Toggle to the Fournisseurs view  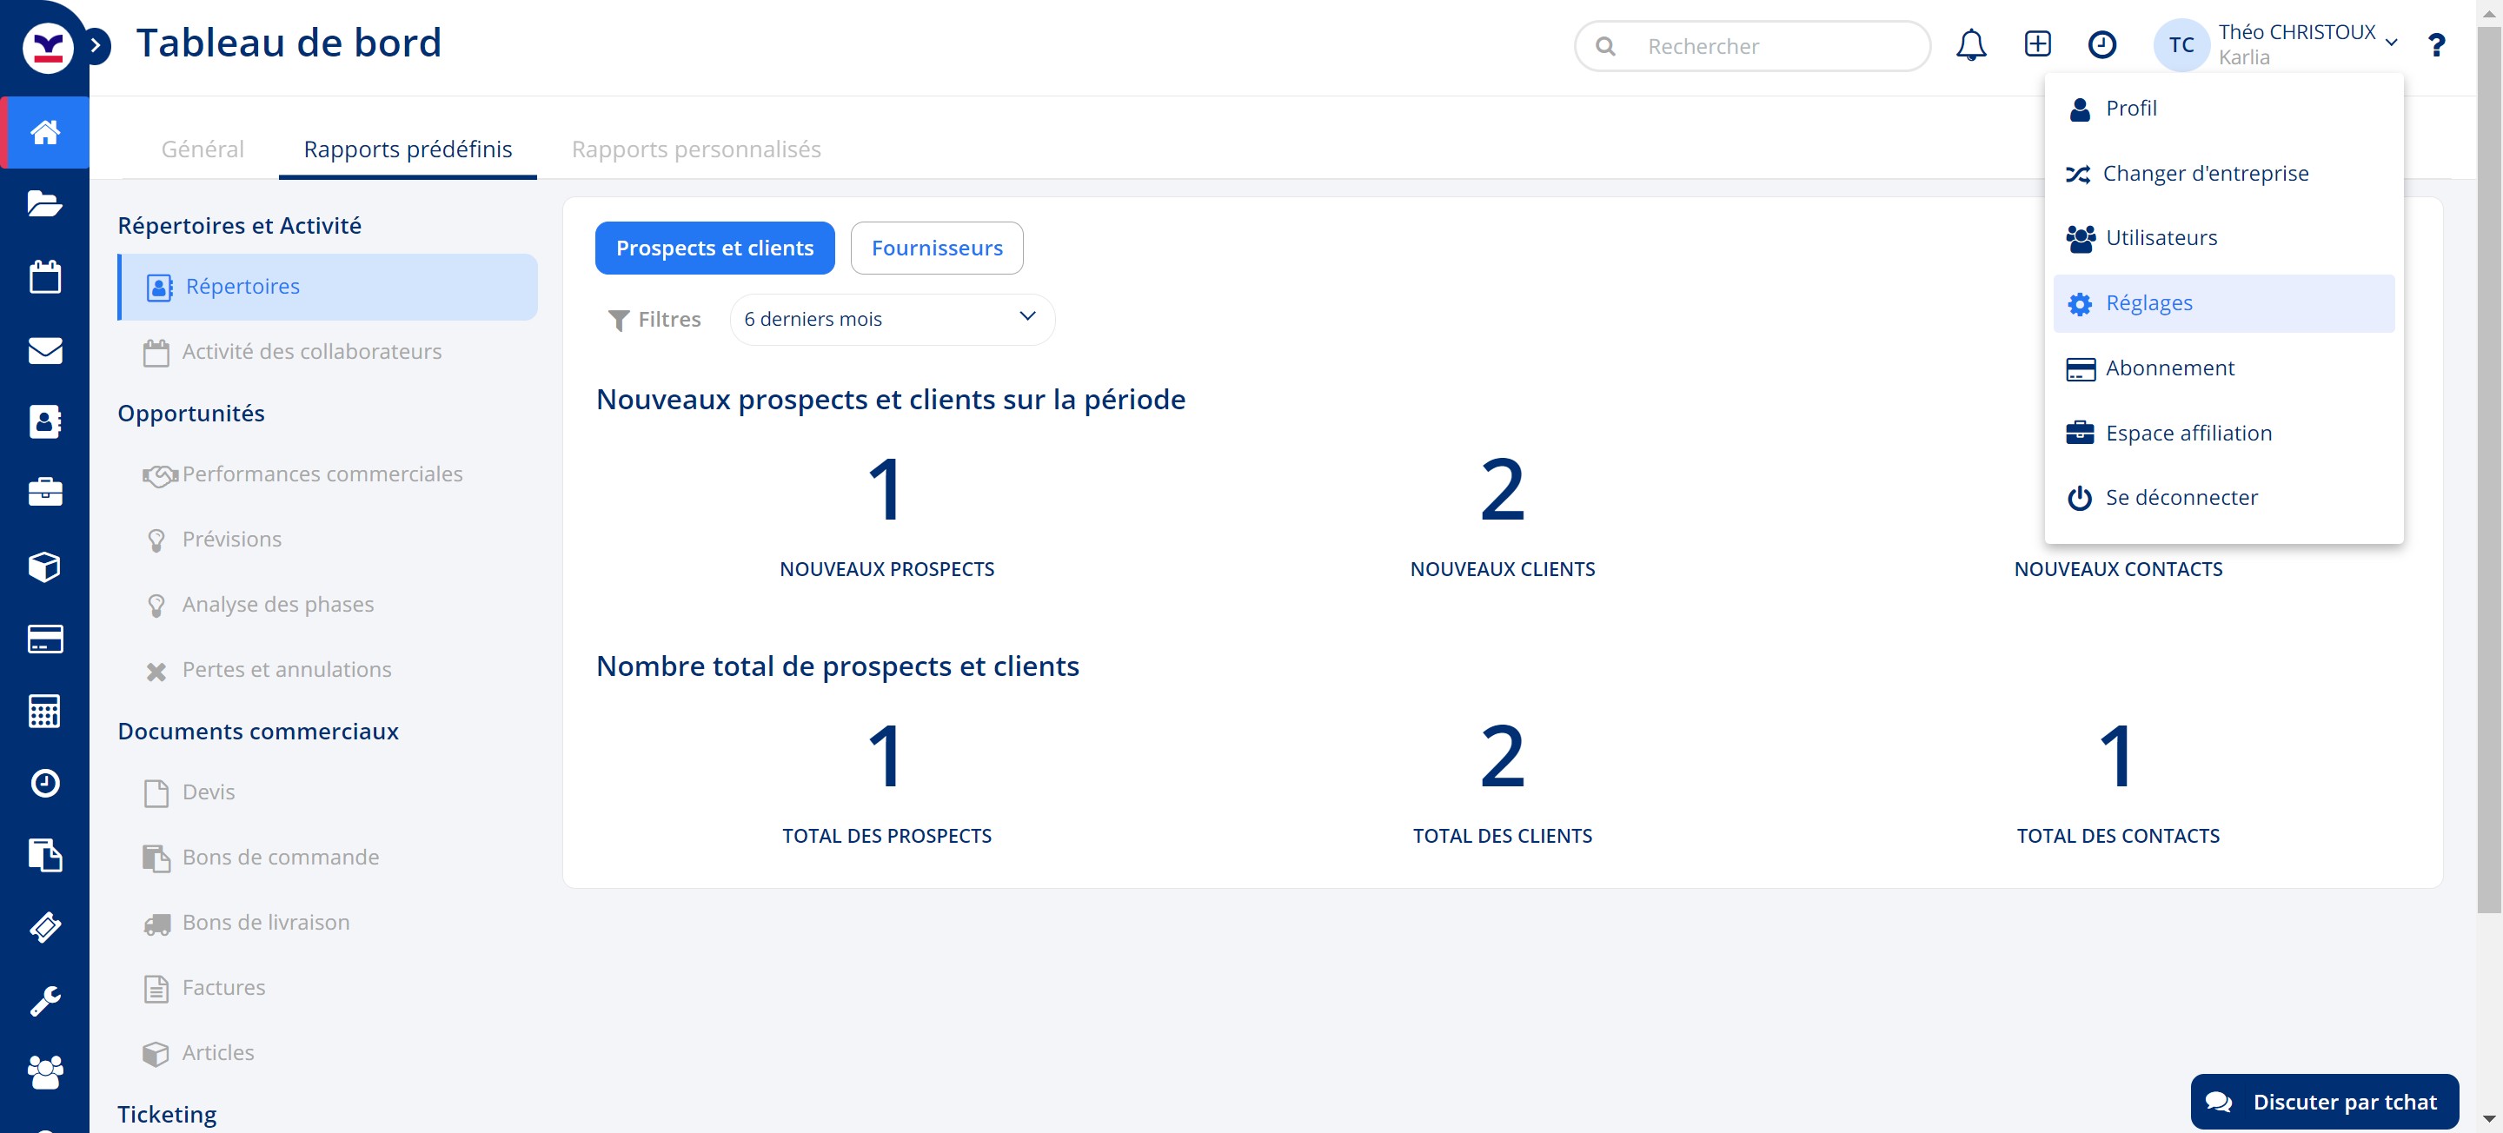(x=937, y=248)
